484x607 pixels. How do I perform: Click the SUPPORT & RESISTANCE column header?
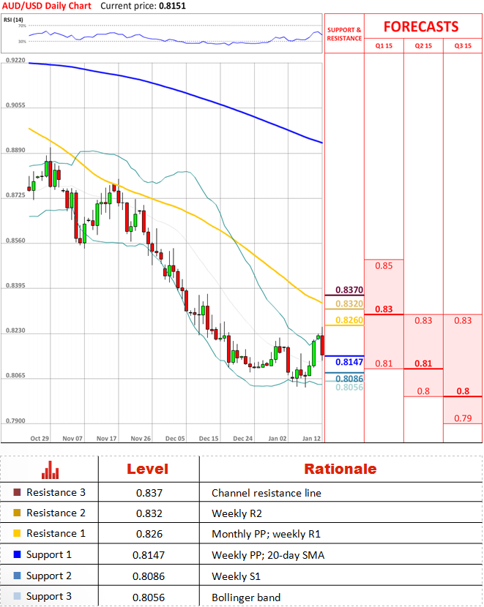pyautogui.click(x=344, y=34)
